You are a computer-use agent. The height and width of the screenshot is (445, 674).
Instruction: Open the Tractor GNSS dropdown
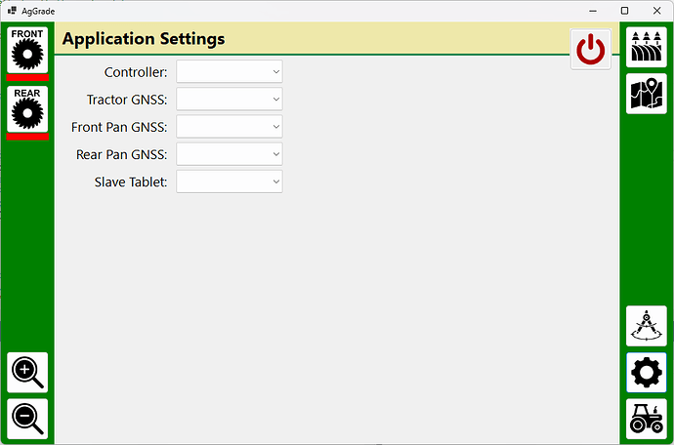pos(230,99)
